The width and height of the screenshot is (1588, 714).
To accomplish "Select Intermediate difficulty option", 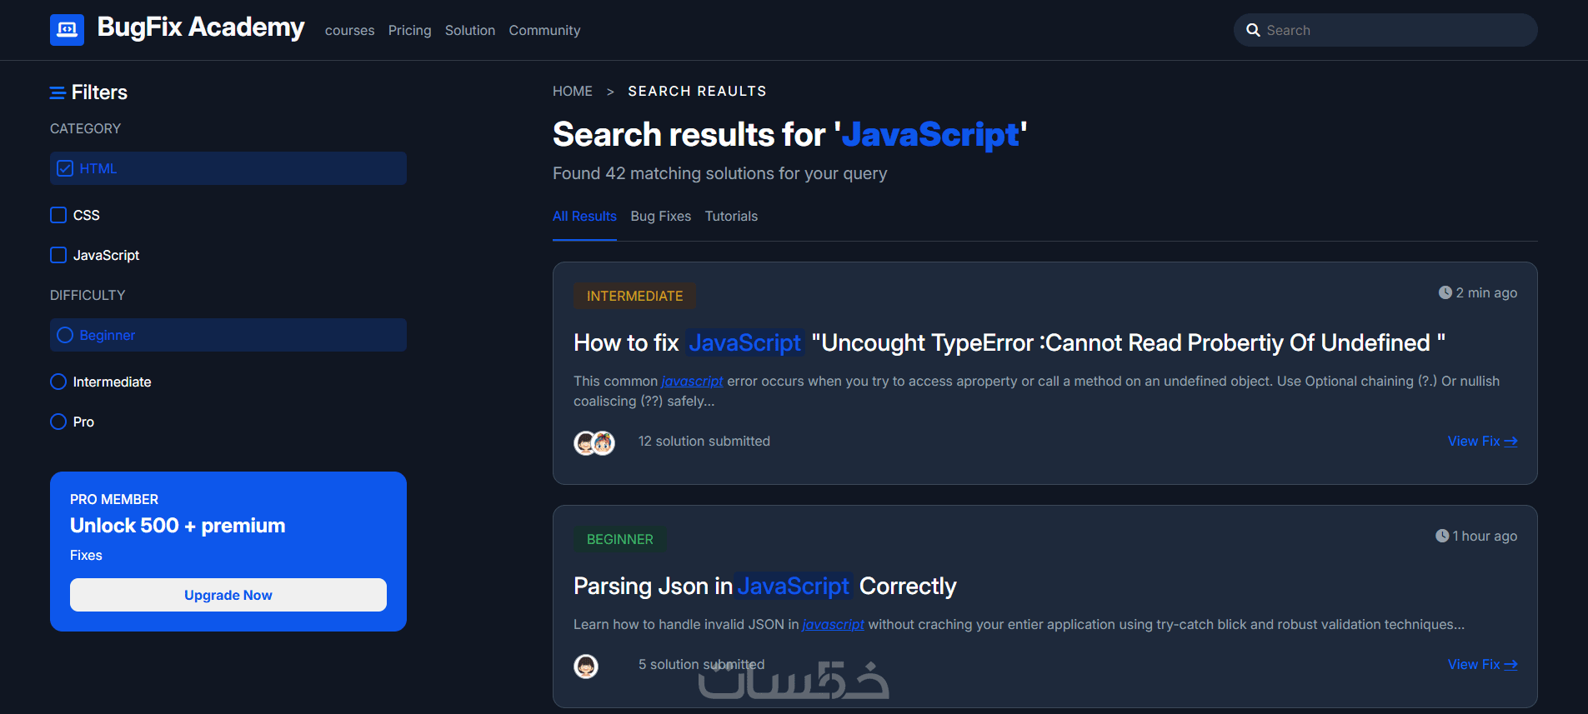I will [x=58, y=382].
